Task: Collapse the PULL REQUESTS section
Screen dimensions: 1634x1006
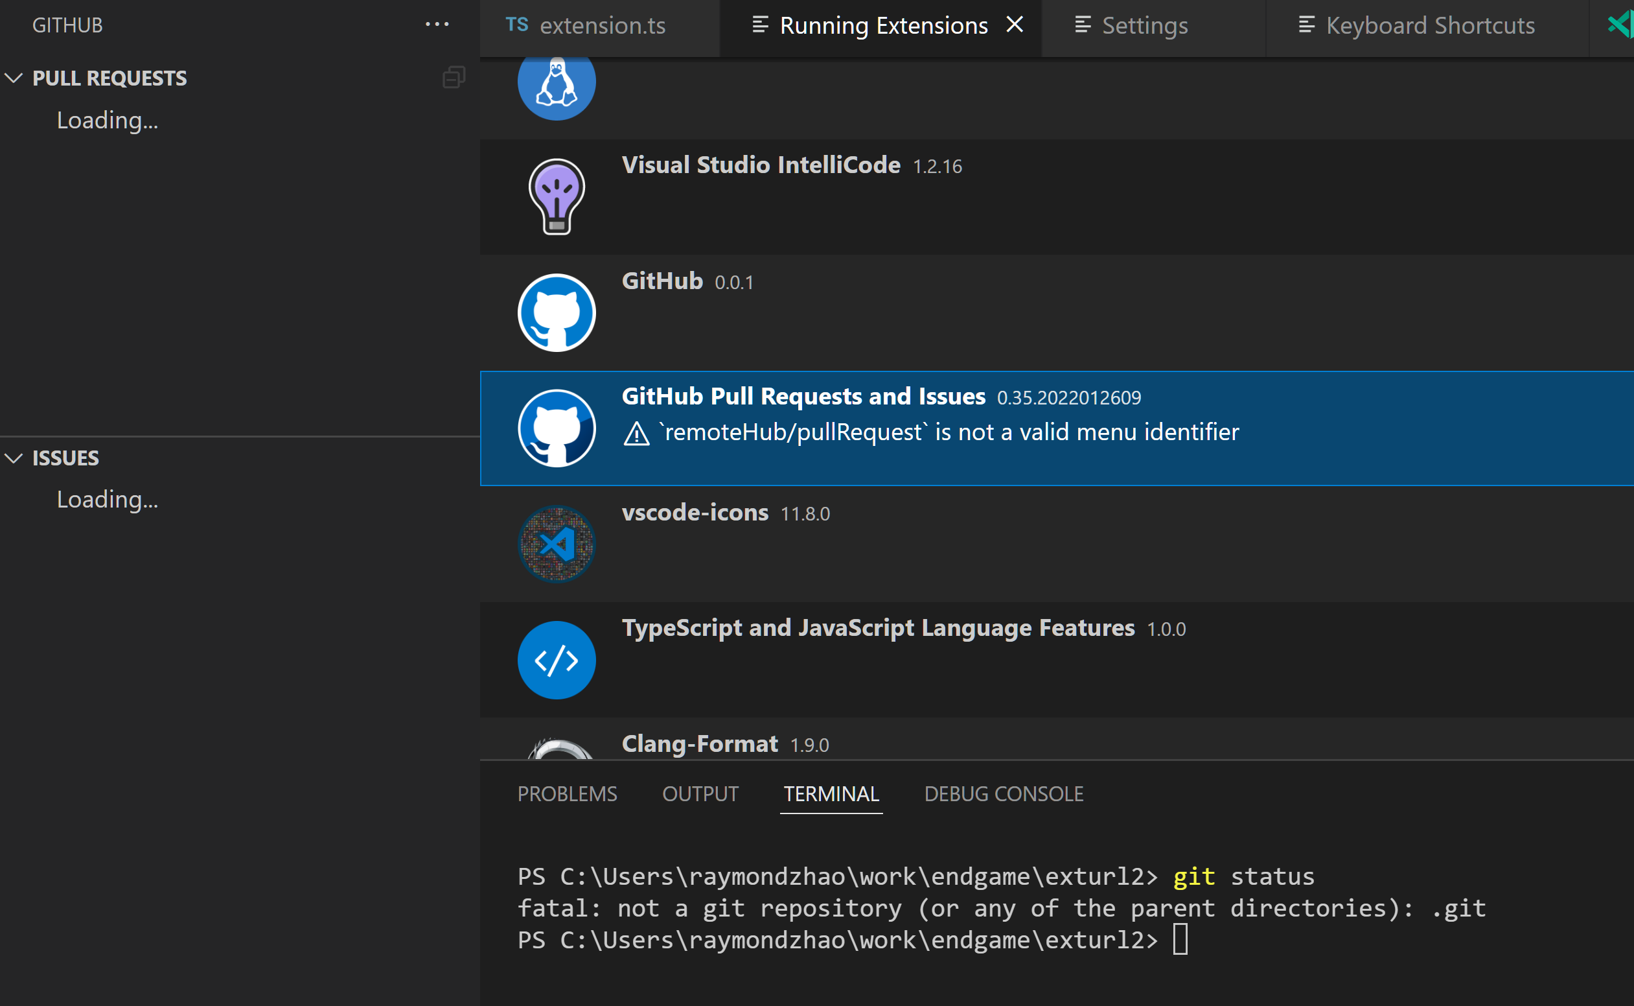Action: 14,78
